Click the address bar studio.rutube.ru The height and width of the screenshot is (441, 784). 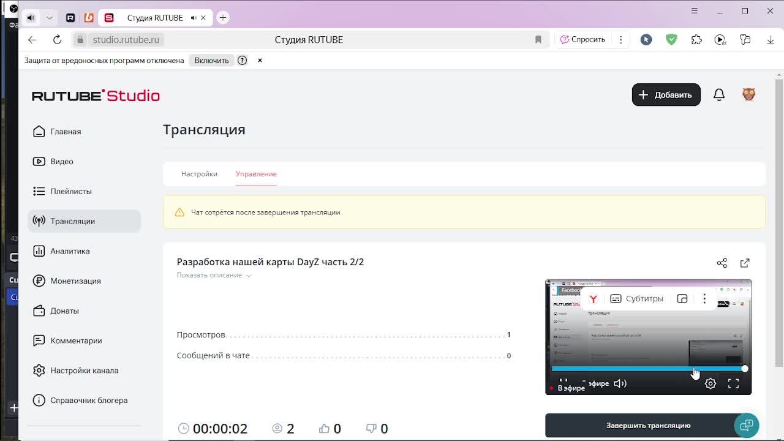pos(126,40)
